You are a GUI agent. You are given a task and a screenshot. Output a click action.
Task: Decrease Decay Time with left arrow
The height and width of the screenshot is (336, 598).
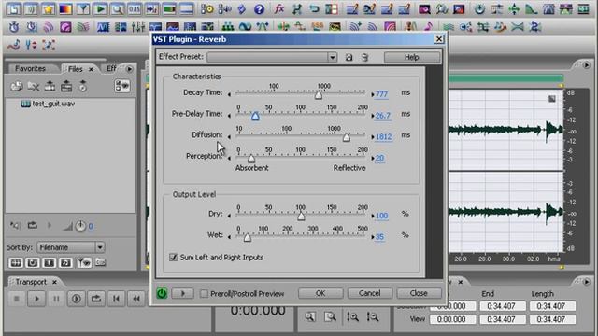click(x=229, y=94)
